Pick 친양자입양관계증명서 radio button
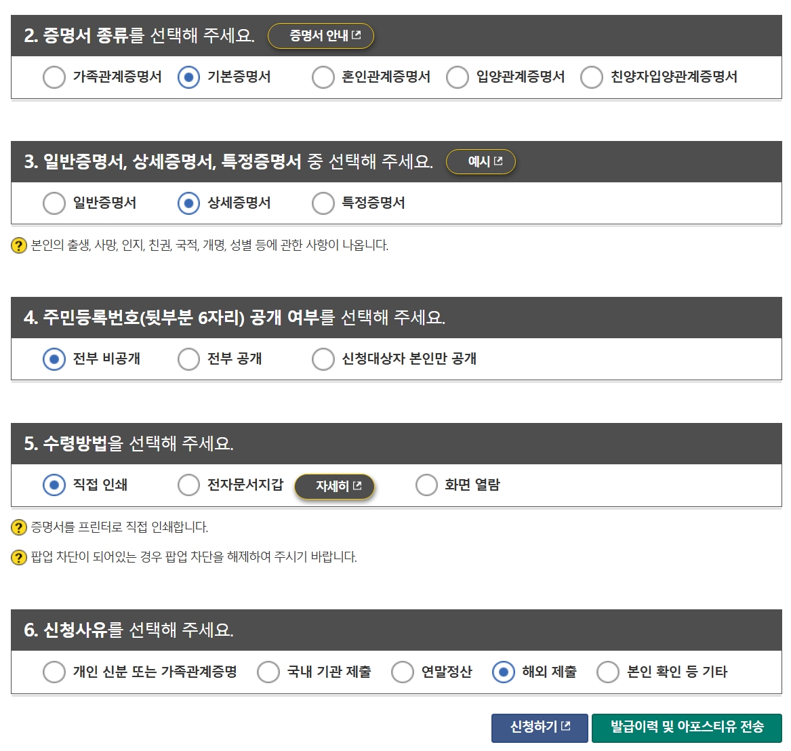 pyautogui.click(x=592, y=77)
